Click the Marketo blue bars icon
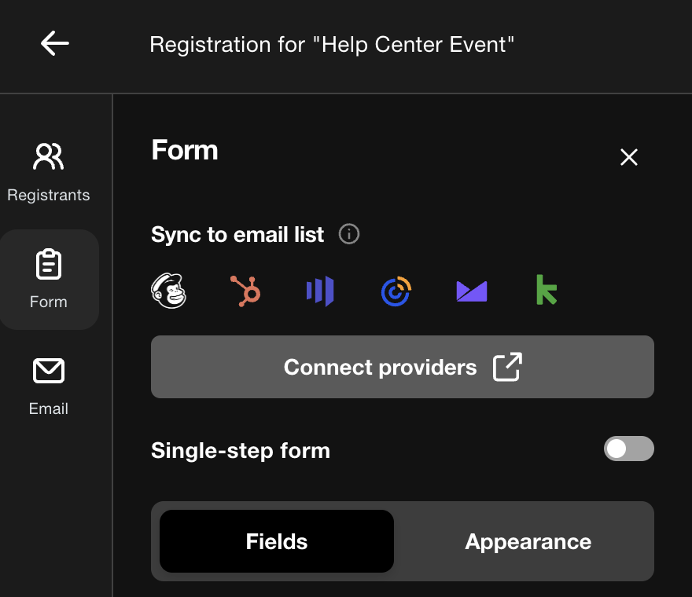692x597 pixels. 319,291
